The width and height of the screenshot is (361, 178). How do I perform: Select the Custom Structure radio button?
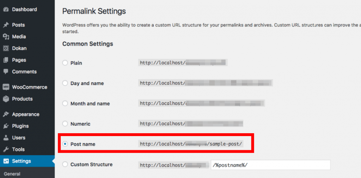65,164
